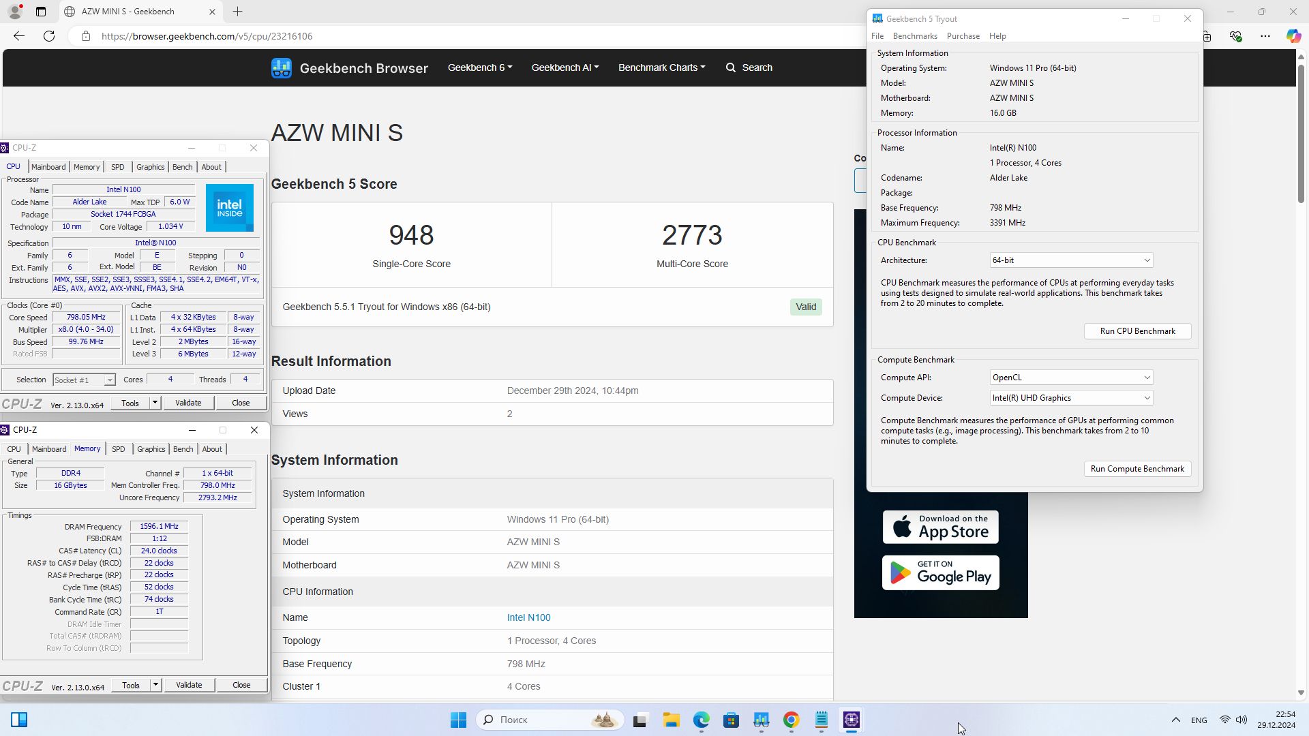The height and width of the screenshot is (736, 1309).
Task: Open the File menu in Geekbench 5
Action: pos(877,36)
